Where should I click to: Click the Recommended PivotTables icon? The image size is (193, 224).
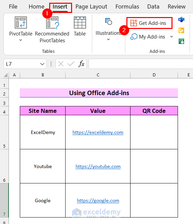(x=53, y=23)
